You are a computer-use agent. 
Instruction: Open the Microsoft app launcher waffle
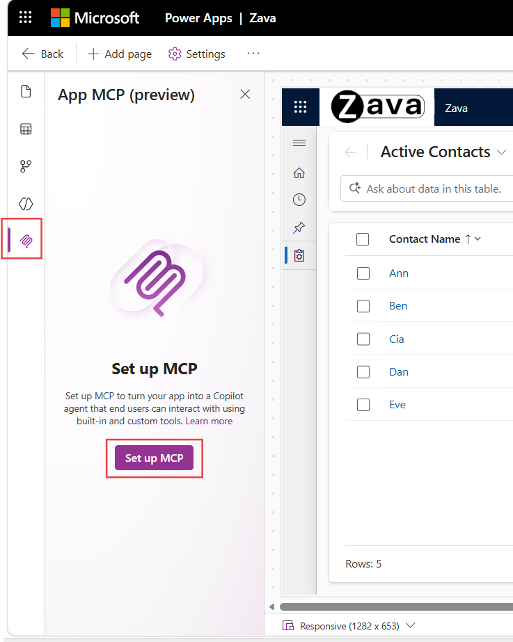25,17
